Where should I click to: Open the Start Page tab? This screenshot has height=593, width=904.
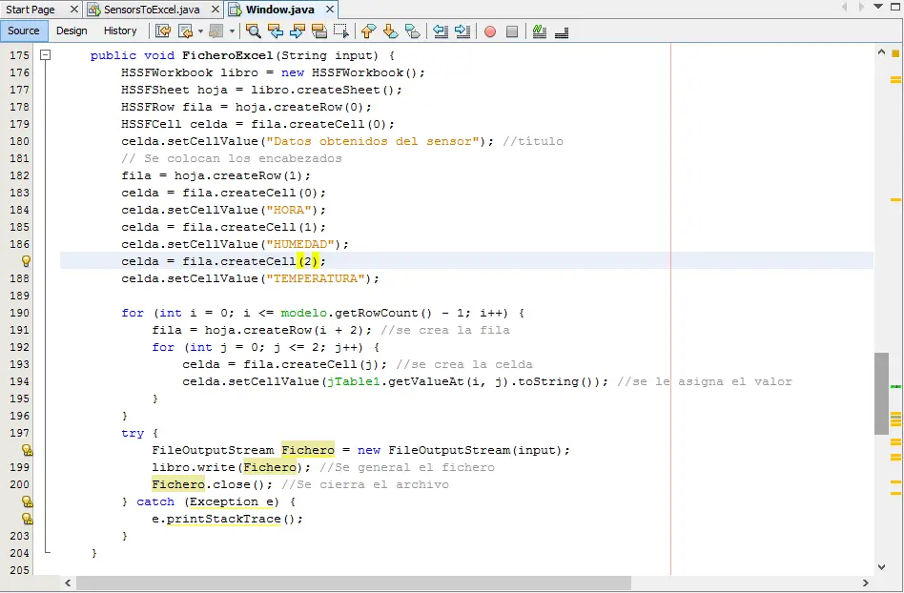click(29, 8)
